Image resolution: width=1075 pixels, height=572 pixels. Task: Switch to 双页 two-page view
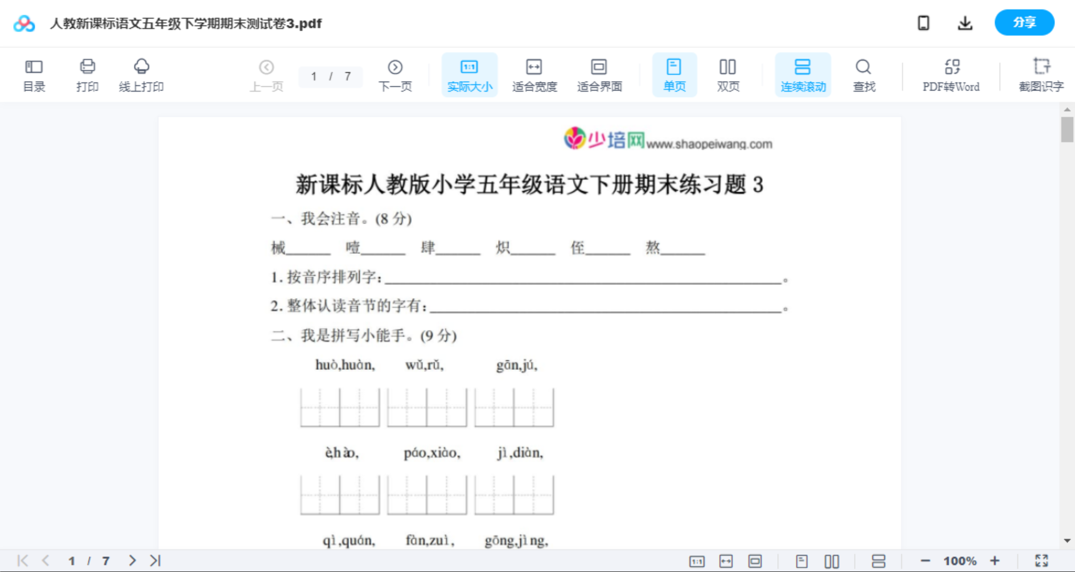(x=728, y=74)
